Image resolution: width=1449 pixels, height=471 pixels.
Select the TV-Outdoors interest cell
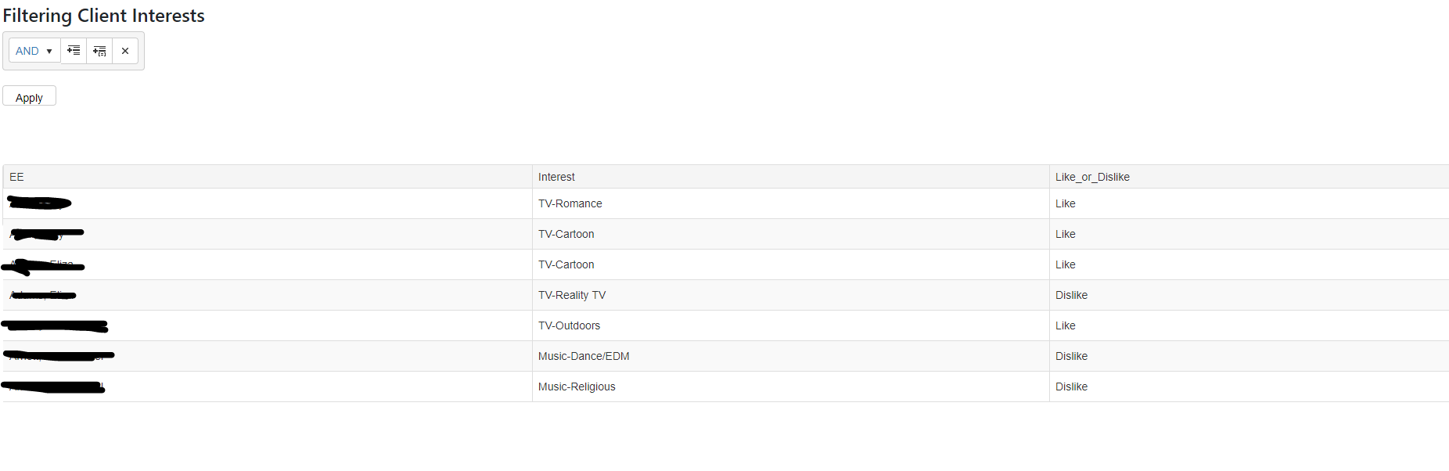(x=570, y=325)
